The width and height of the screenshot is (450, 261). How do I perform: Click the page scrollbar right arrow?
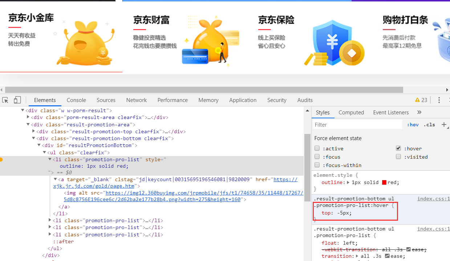tap(447, 90)
